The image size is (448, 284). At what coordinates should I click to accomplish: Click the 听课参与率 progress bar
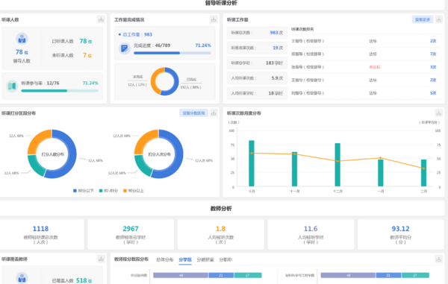pyautogui.click(x=60, y=91)
